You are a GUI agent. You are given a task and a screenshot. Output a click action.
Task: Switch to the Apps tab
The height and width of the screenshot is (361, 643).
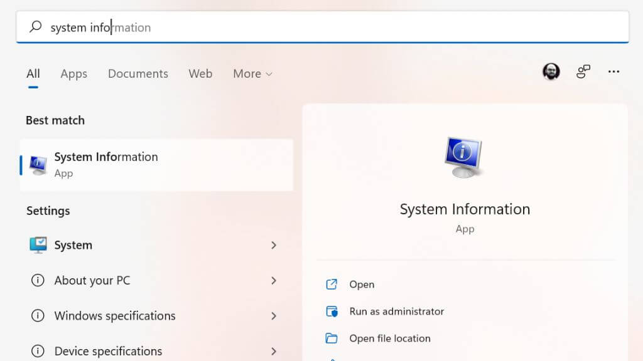click(x=73, y=74)
